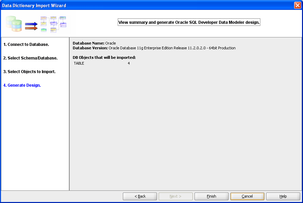This screenshot has height=203, width=303.
Task: Click the Database Name Oracle text
Action: point(94,43)
